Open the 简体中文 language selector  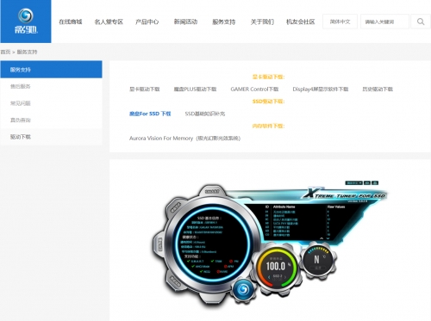click(340, 22)
